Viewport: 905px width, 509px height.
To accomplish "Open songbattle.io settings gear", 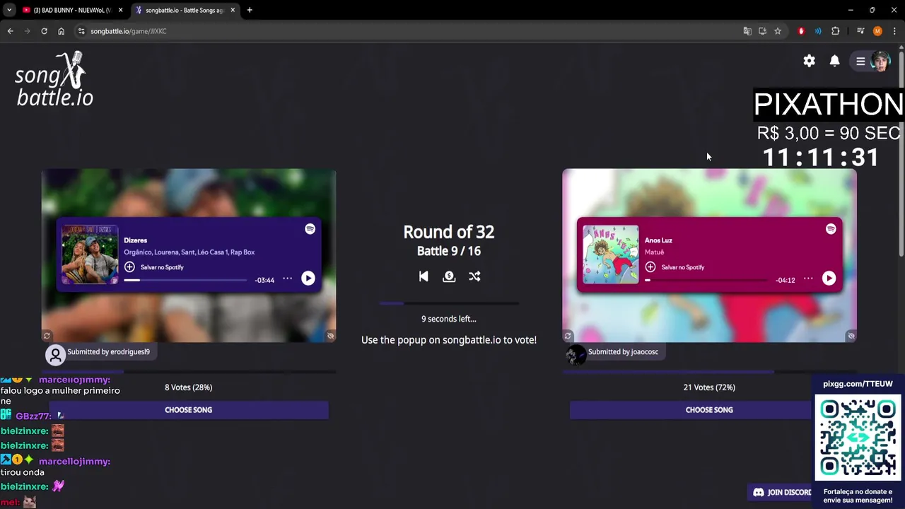I will coord(809,61).
